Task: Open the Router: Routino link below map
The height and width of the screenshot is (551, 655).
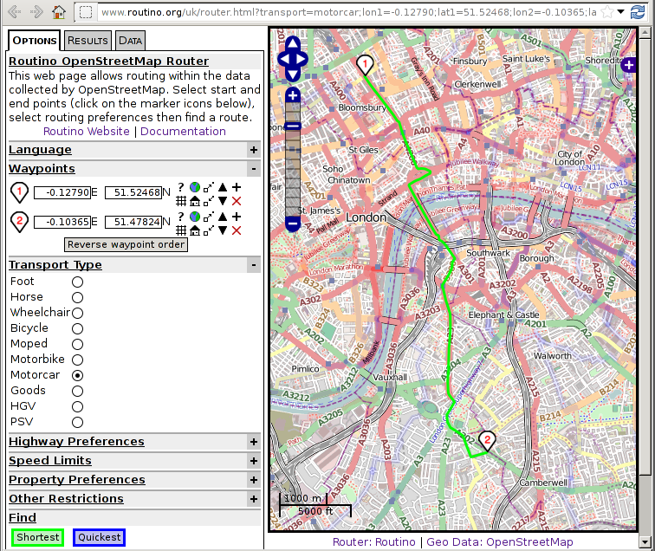Action: click(374, 541)
